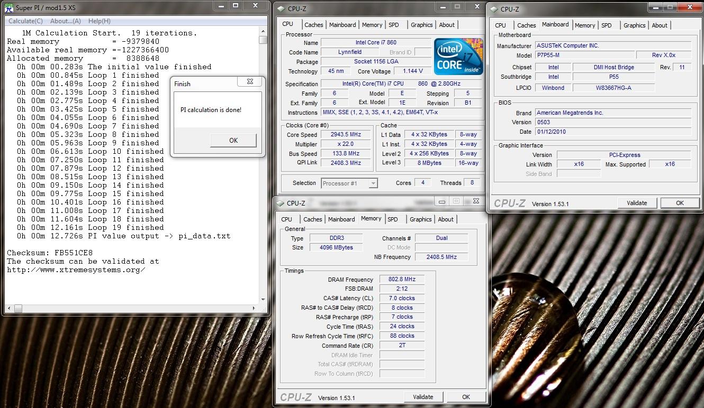This screenshot has width=704, height=408.
Task: Select the Memory tab in Mainboard window
Action: click(585, 25)
